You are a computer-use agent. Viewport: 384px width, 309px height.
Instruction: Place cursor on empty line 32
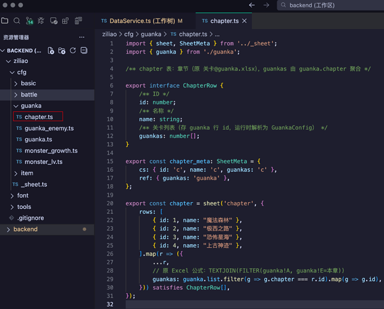point(255,304)
